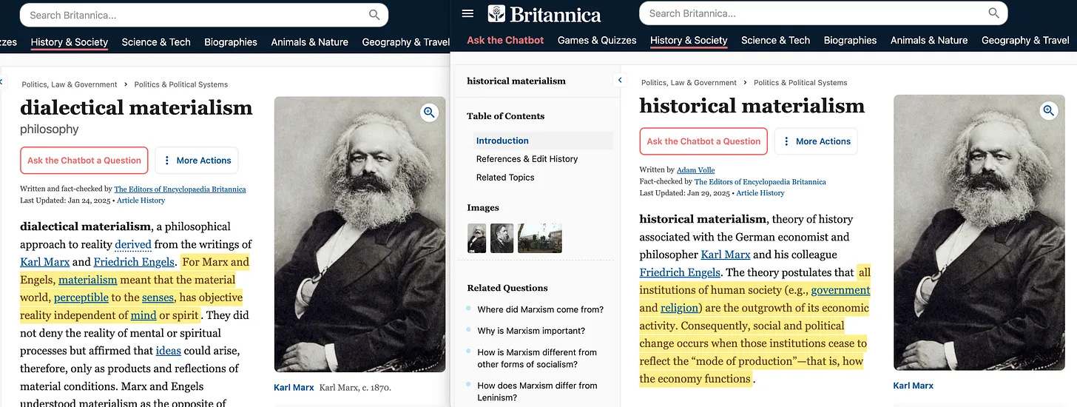
Task: Click Politics, Law & Government breadcrumb, left page
Action: click(x=70, y=84)
